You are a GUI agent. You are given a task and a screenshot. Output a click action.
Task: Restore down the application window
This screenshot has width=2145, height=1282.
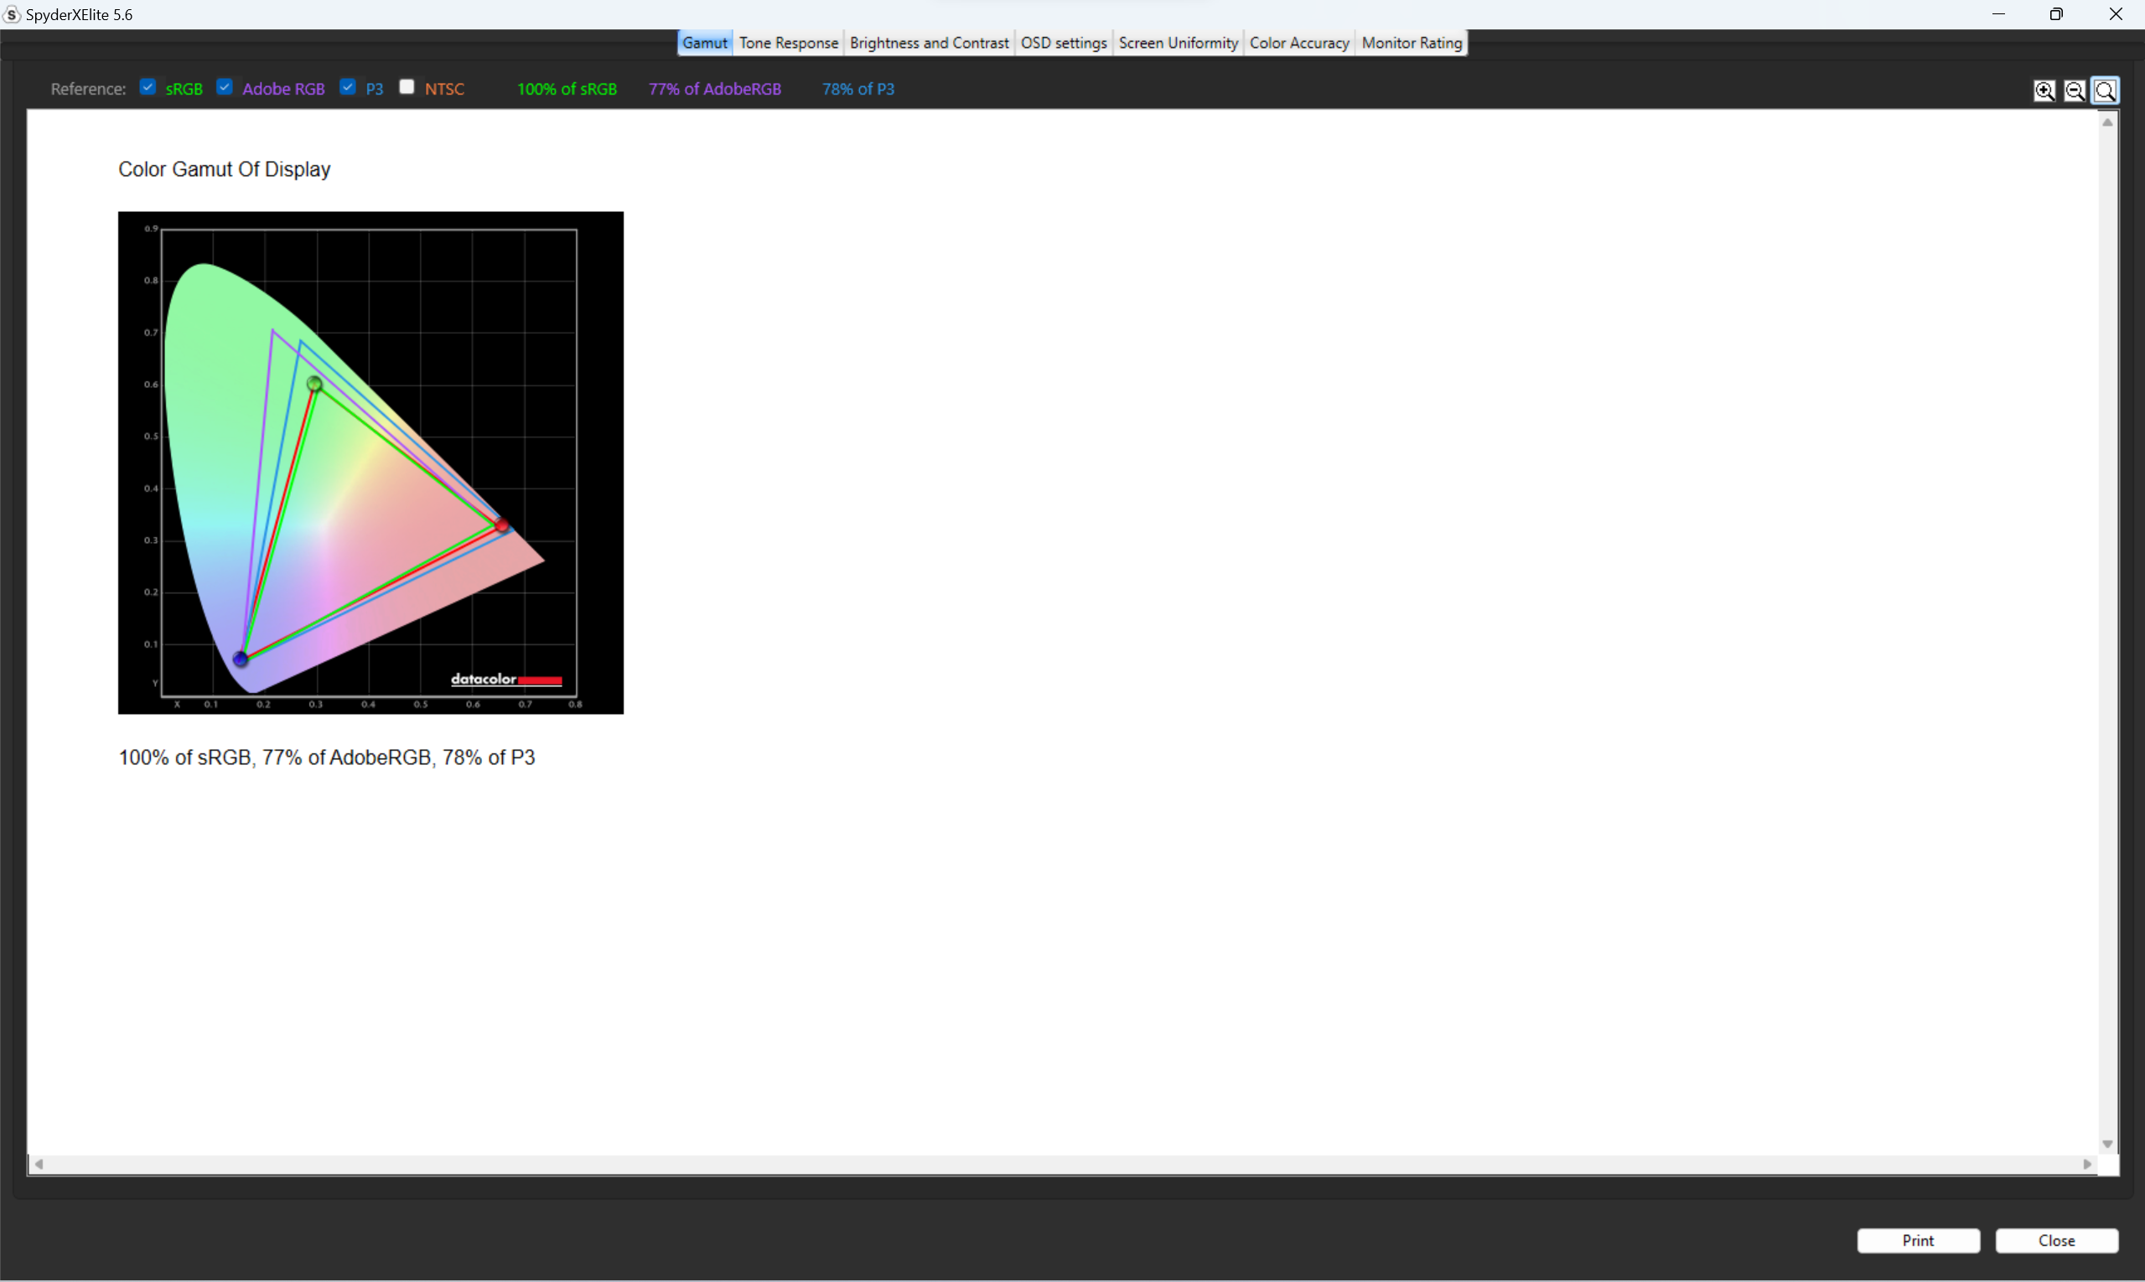[x=2056, y=13]
